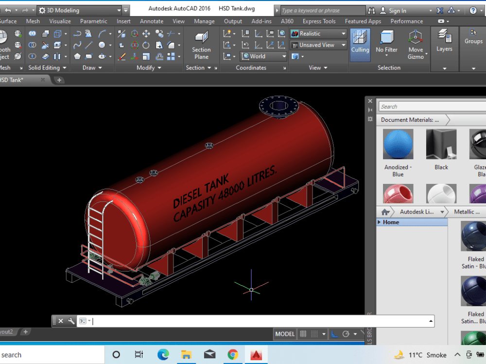Select the Helix draw tool
Viewport: 486px width, 364px height.
click(88, 33)
